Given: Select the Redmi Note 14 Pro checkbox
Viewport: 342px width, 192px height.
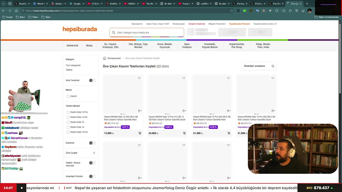Looking at the screenshot, I should coord(68,132).
